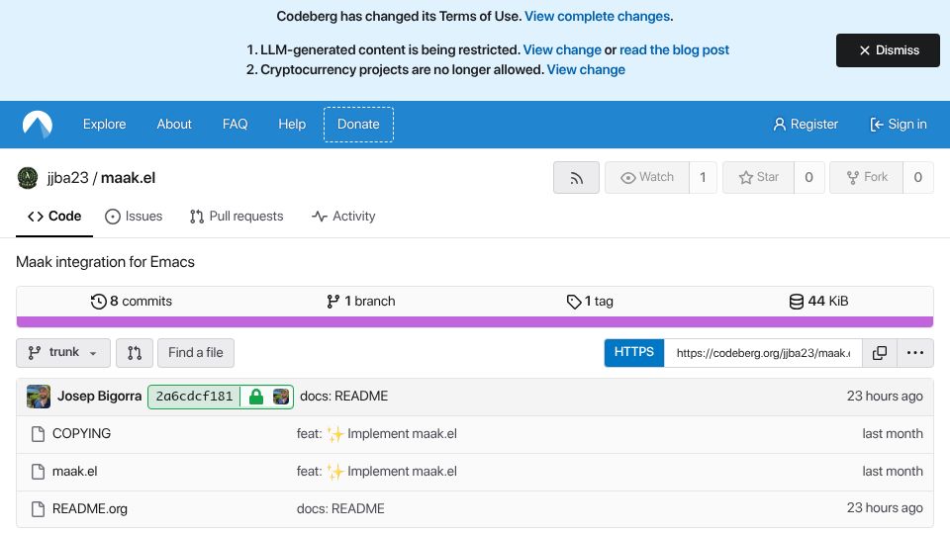Click the COPYING file icon
Image resolution: width=950 pixels, height=534 pixels.
39,434
